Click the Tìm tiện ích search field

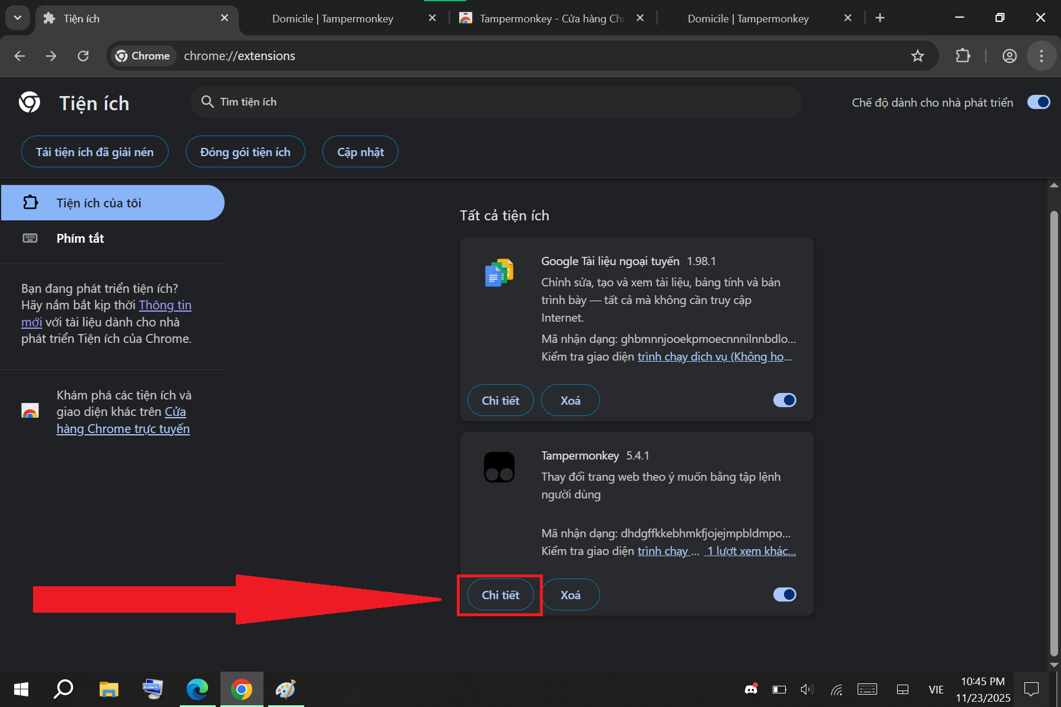[495, 102]
